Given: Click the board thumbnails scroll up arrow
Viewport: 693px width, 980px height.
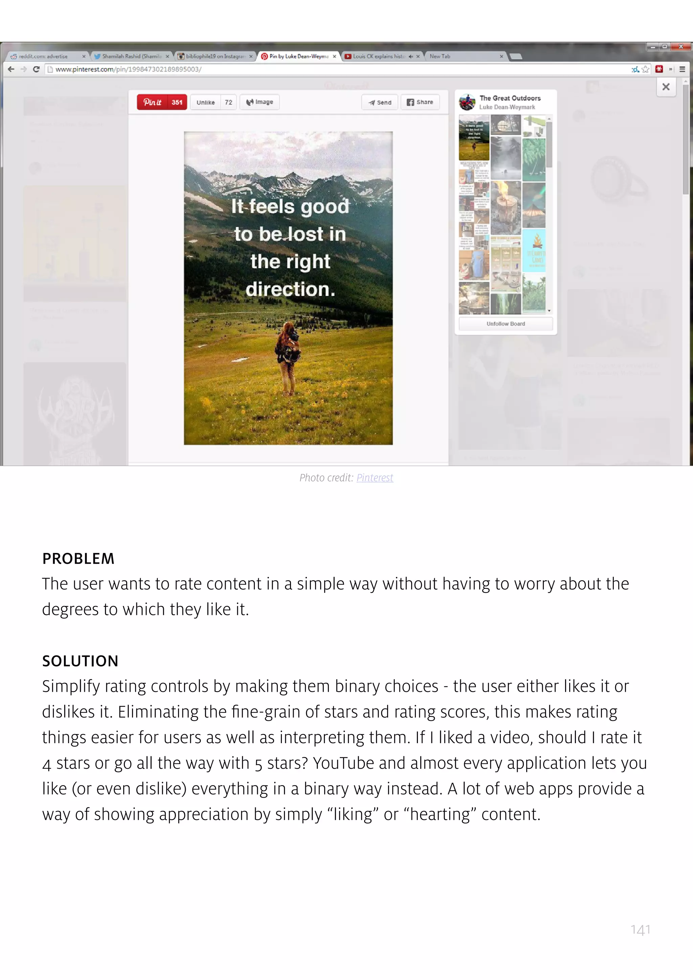Looking at the screenshot, I should (x=549, y=118).
